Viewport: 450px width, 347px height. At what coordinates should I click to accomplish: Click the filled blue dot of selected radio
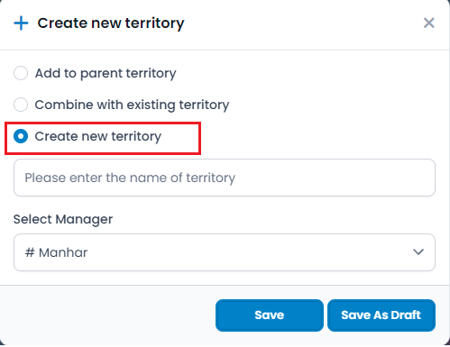21,136
